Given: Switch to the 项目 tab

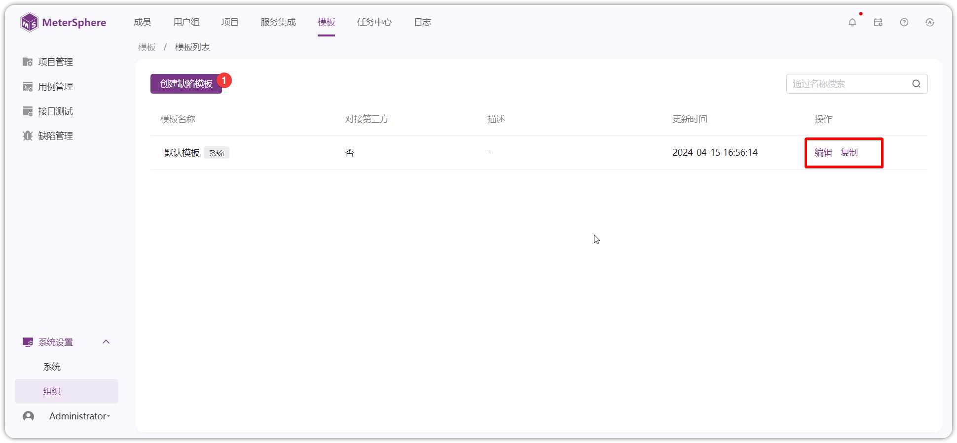Looking at the screenshot, I should pyautogui.click(x=230, y=22).
